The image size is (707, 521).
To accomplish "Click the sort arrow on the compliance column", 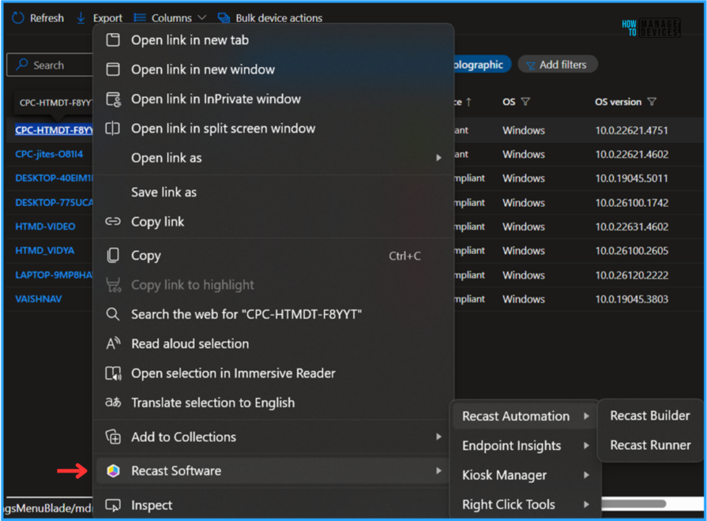I will (469, 102).
